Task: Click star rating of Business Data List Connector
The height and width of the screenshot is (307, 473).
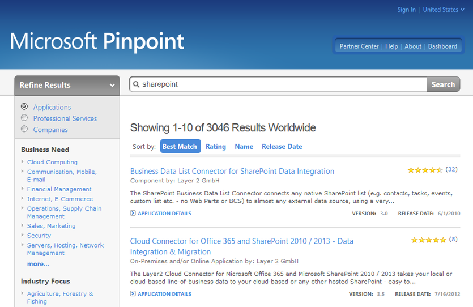Action: [x=425, y=170]
